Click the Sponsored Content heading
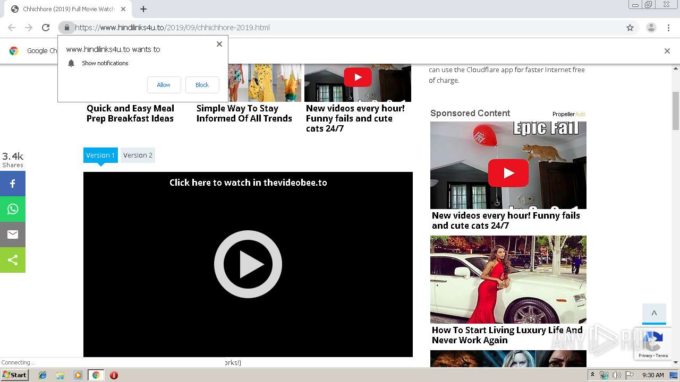Screen dimensions: 680x382 (x=470, y=113)
